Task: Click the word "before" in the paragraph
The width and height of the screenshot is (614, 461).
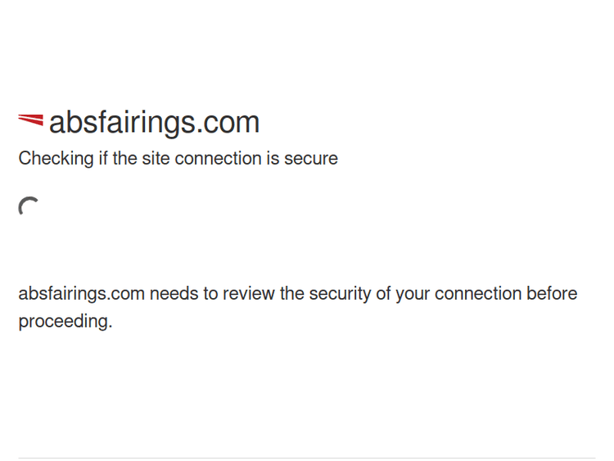Action: point(552,294)
